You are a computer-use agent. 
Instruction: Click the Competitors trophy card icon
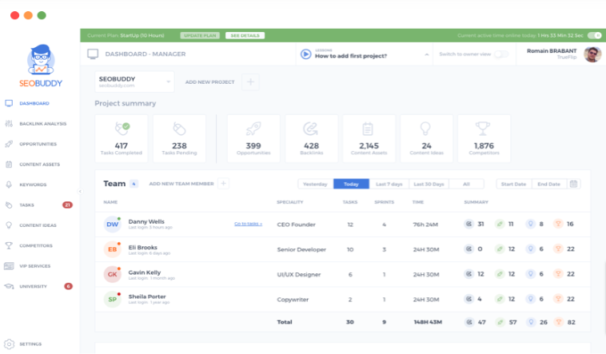click(x=484, y=129)
